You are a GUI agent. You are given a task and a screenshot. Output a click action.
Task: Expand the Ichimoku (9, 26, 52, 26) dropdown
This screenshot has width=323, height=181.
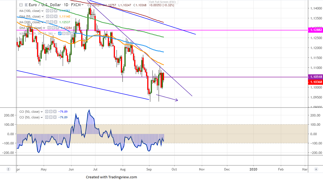(55, 34)
